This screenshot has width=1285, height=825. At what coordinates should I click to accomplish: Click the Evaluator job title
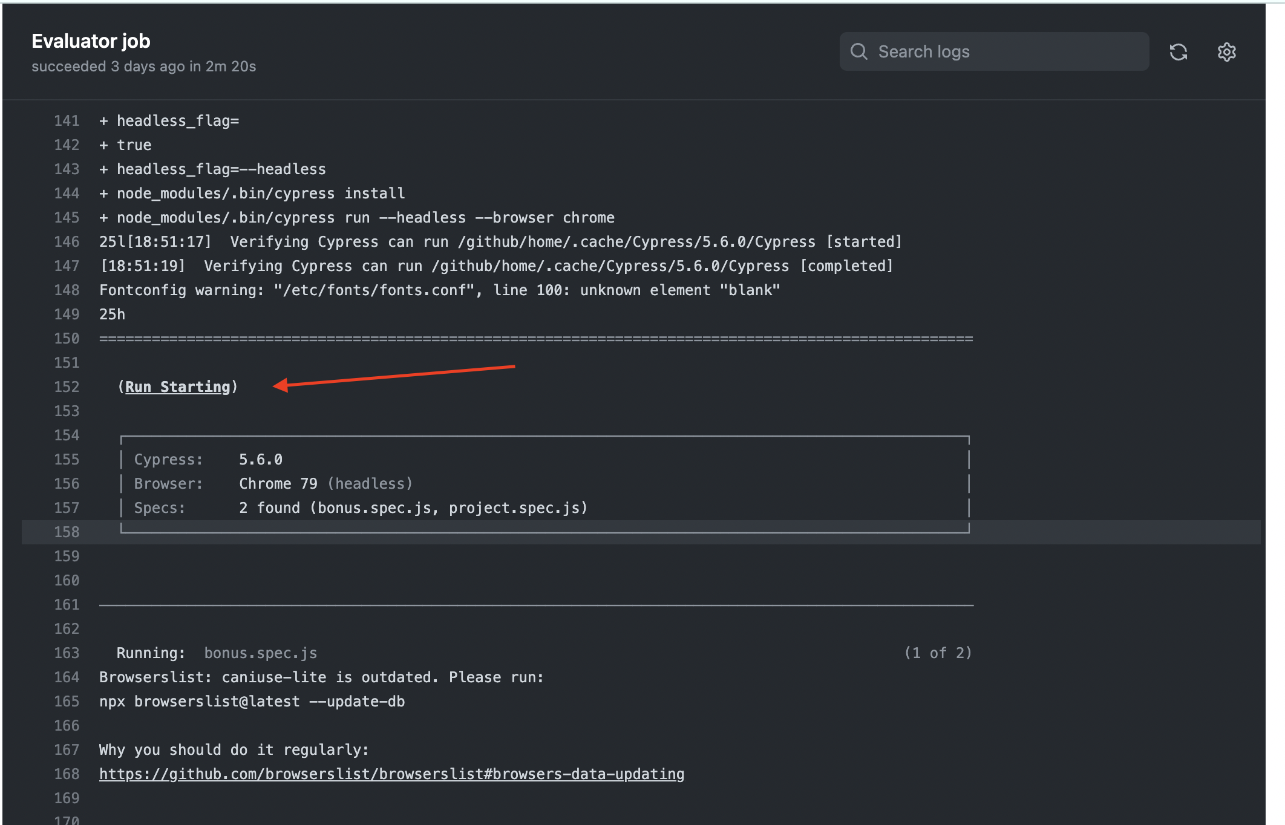(x=91, y=41)
